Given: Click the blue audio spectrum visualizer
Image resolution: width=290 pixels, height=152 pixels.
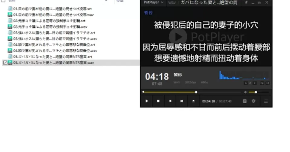Looking at the screenshot, I should click(x=244, y=75).
